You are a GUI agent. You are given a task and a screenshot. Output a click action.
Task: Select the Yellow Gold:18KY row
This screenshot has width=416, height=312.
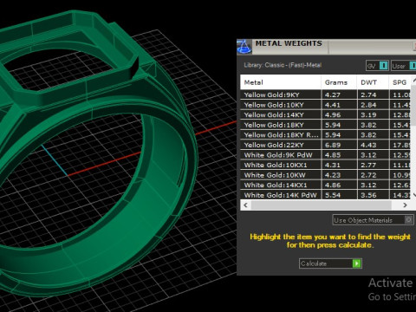[325, 125]
